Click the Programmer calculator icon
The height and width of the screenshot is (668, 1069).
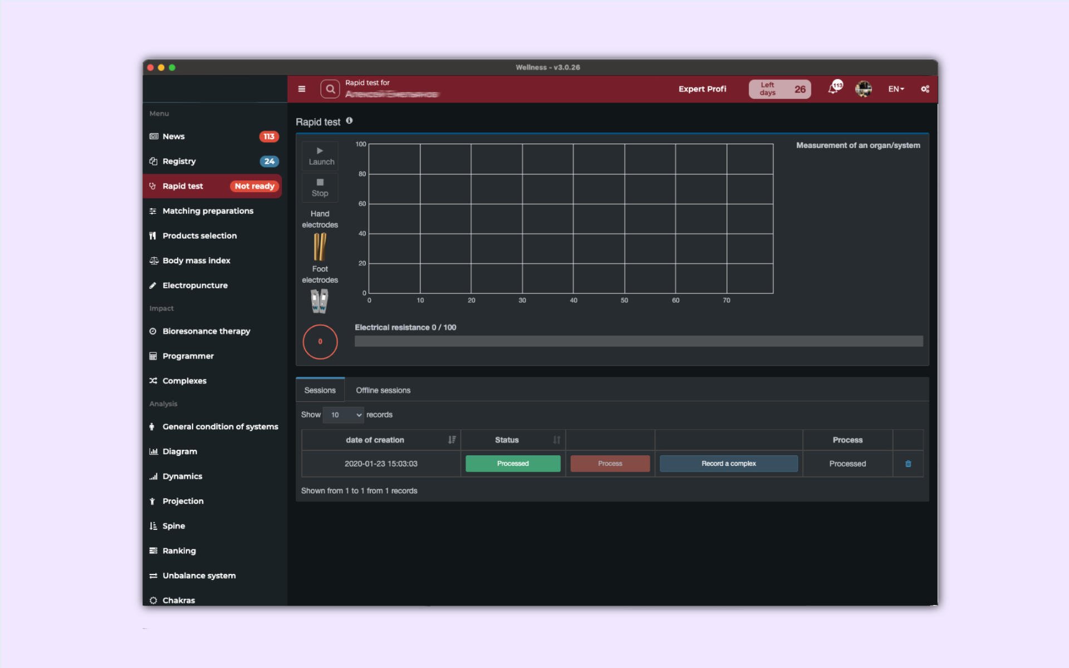153,356
